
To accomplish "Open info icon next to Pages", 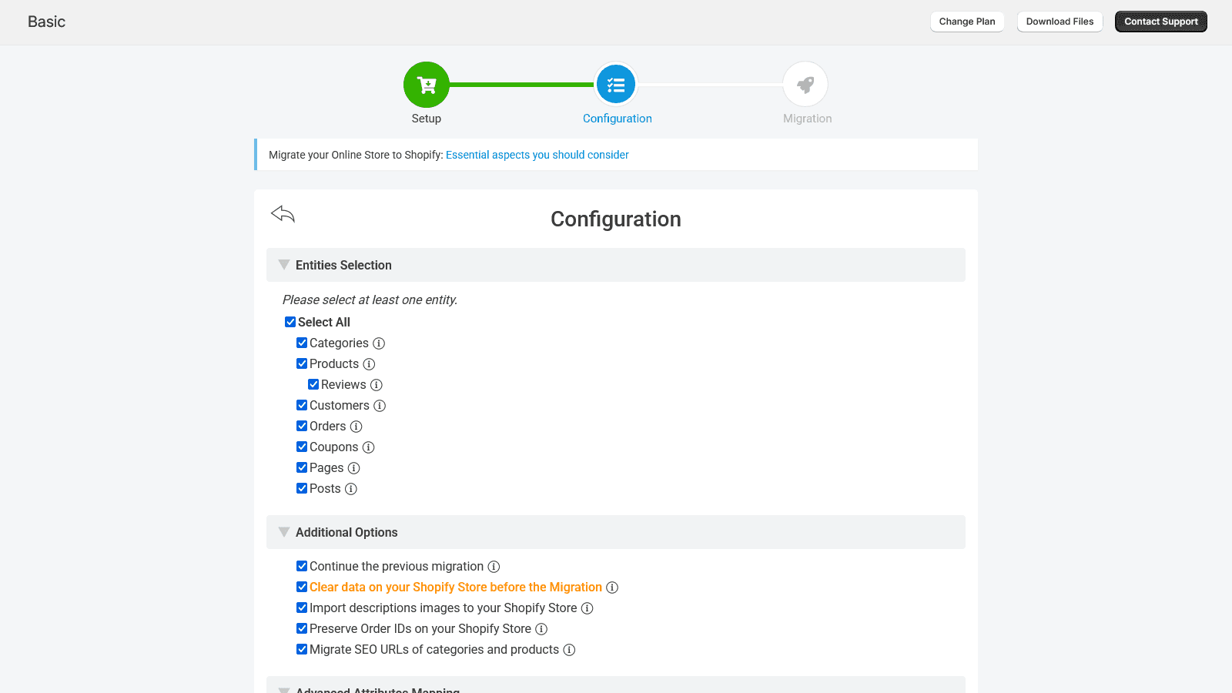I will point(354,468).
